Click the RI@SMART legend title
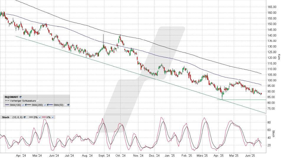The width and height of the screenshot is (283, 159). click(x=11, y=97)
